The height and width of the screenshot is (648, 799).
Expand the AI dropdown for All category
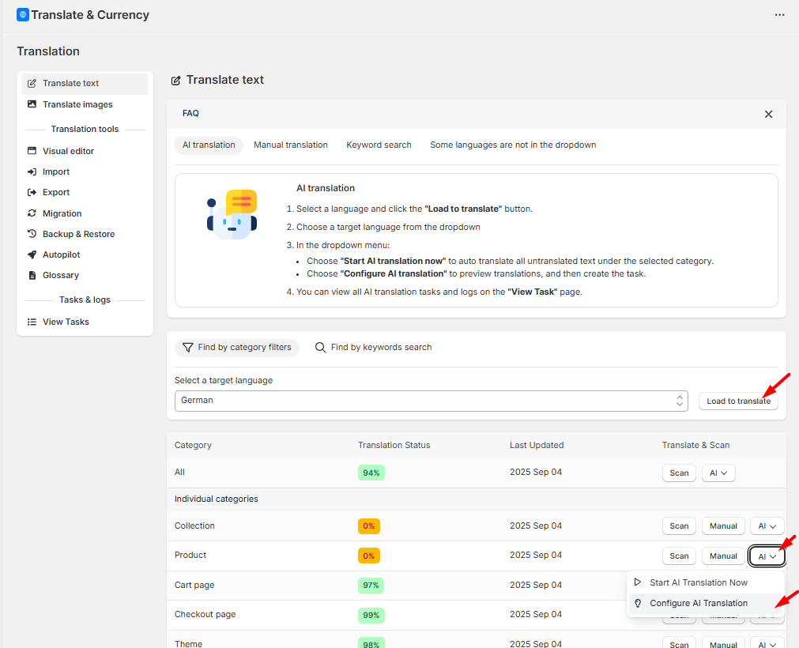click(718, 473)
